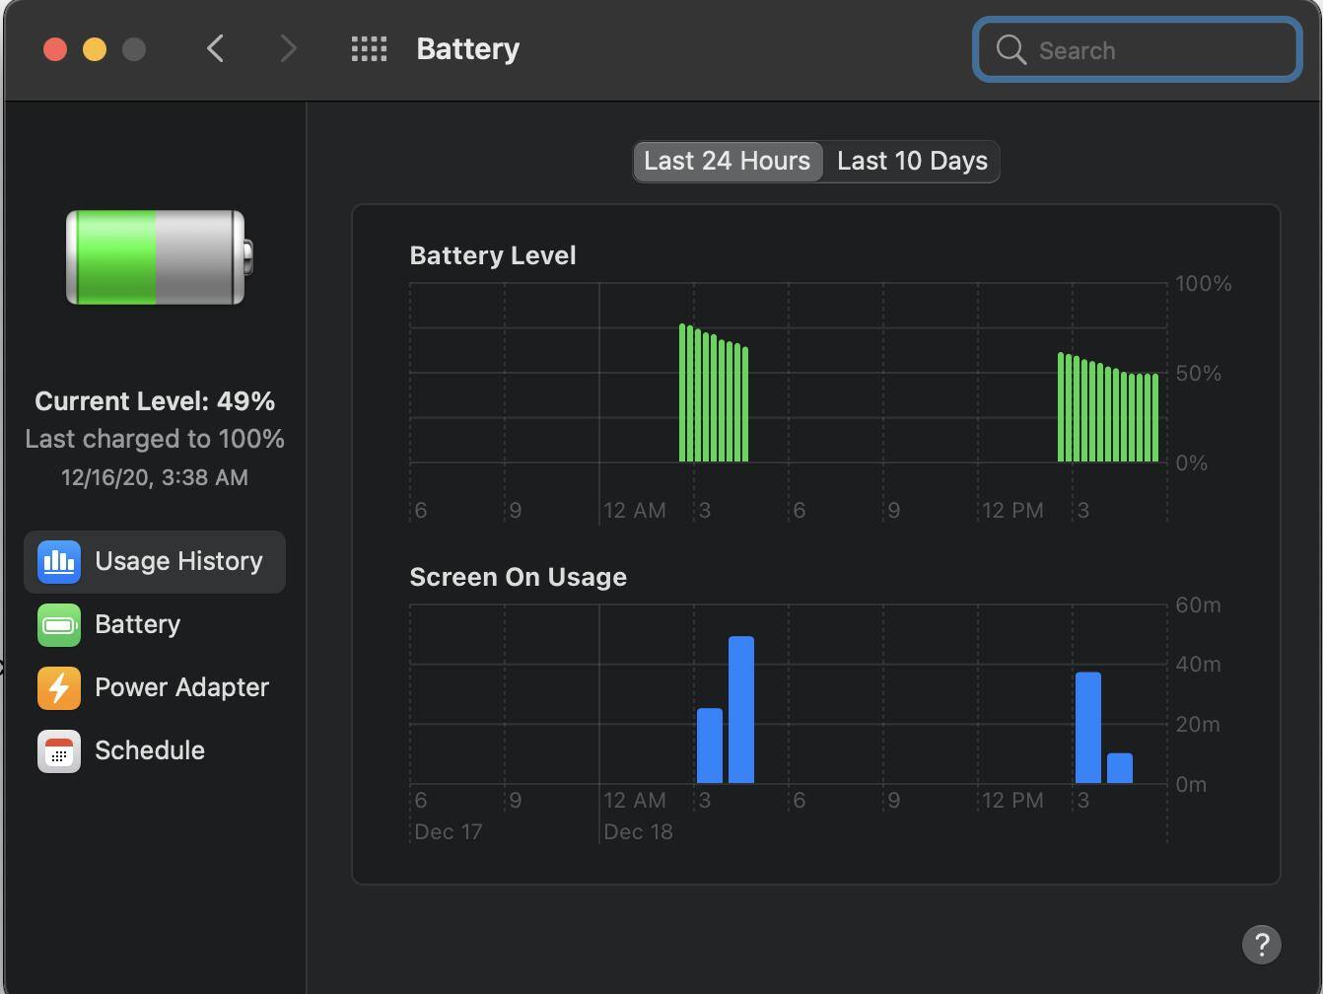Click the shortest blue Screen On Usage bar
Viewport: 1323px width, 994px height.
click(x=1119, y=768)
